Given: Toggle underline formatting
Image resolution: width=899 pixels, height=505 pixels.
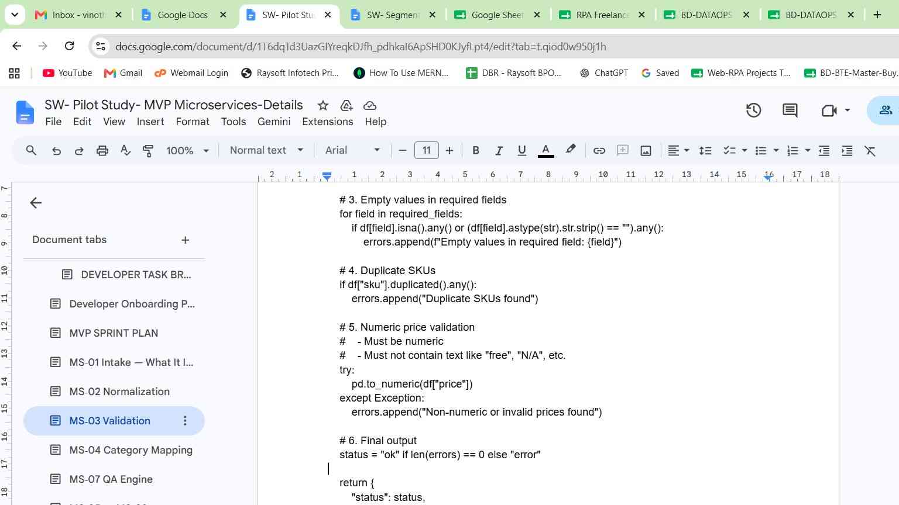Looking at the screenshot, I should click(521, 151).
